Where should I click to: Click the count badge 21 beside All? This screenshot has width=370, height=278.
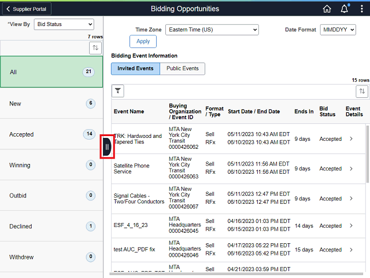coord(88,72)
